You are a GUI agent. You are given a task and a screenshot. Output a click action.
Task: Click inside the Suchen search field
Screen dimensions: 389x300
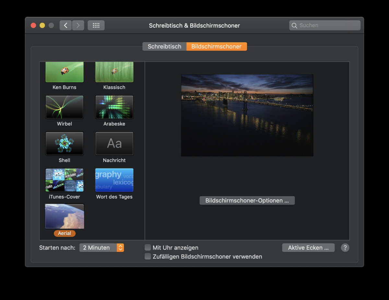(324, 25)
